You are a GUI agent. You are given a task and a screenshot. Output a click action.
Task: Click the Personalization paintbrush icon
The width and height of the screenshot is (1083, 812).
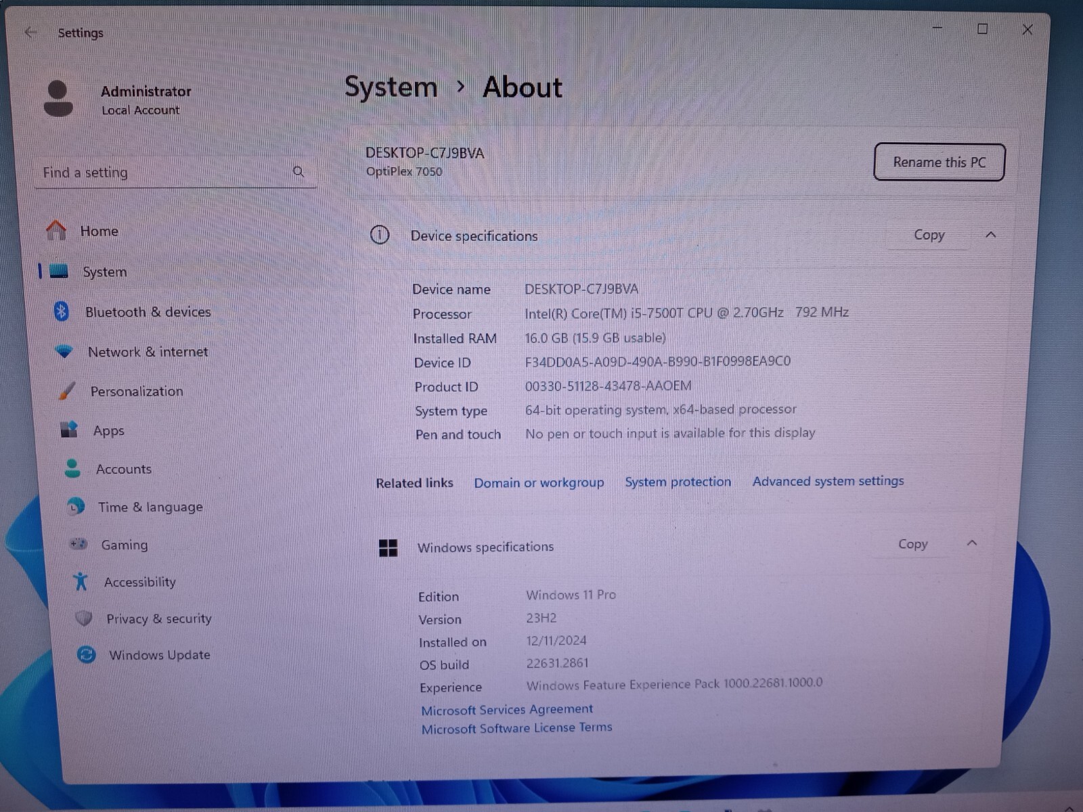point(67,390)
